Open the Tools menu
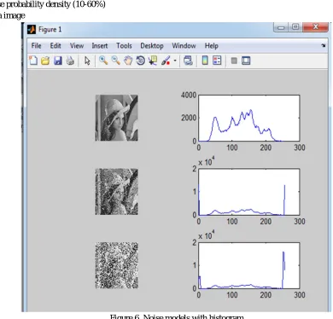This screenshot has width=333, height=319. [x=124, y=46]
